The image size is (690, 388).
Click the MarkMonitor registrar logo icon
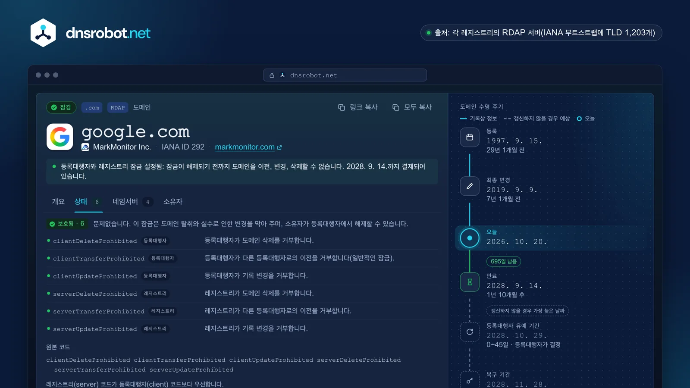[x=85, y=147]
